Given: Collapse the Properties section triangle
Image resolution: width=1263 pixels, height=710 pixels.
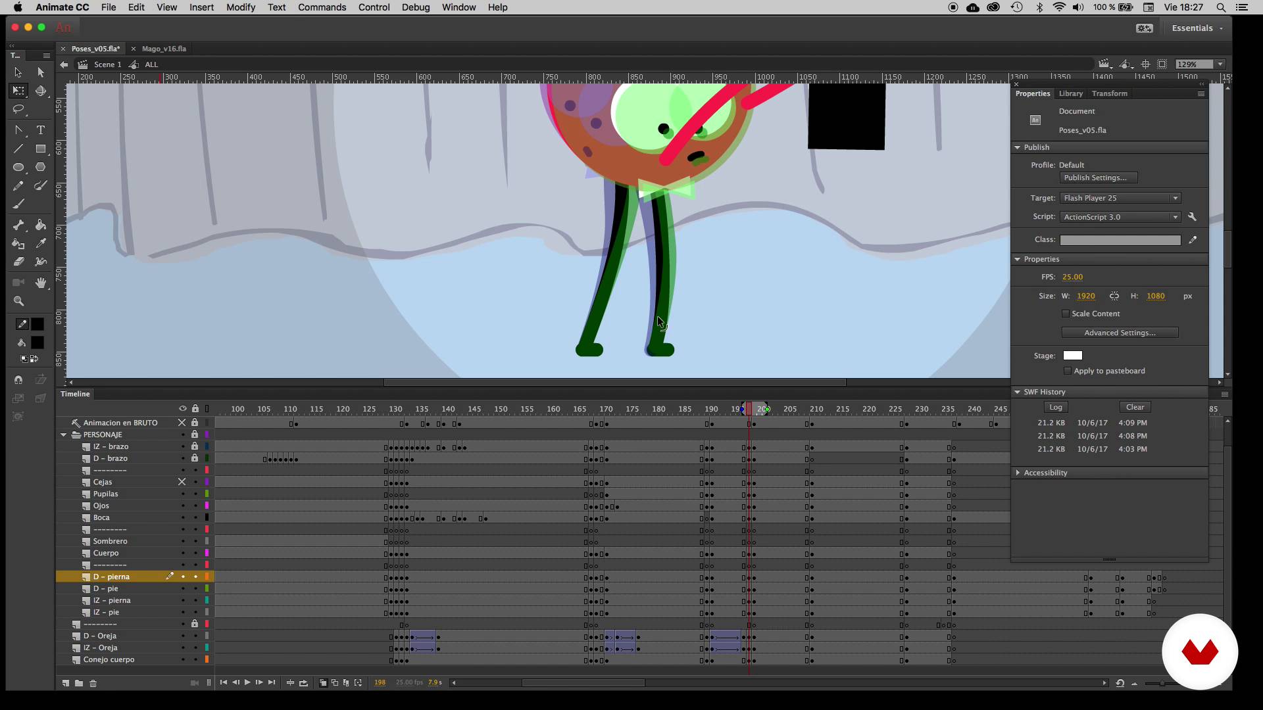Looking at the screenshot, I should click(1018, 260).
